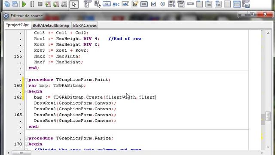Screen dimensions: 275x155
Task: Pick the TLabel Abc component icon
Action: click(116, 4)
